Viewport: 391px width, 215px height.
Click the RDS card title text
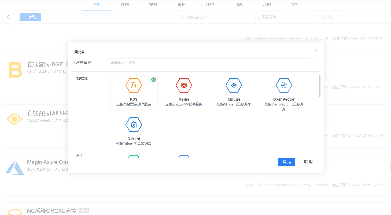[134, 99]
